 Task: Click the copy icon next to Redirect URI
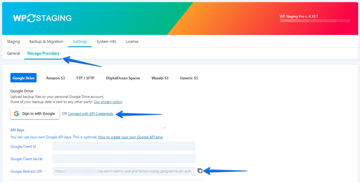coord(200,171)
